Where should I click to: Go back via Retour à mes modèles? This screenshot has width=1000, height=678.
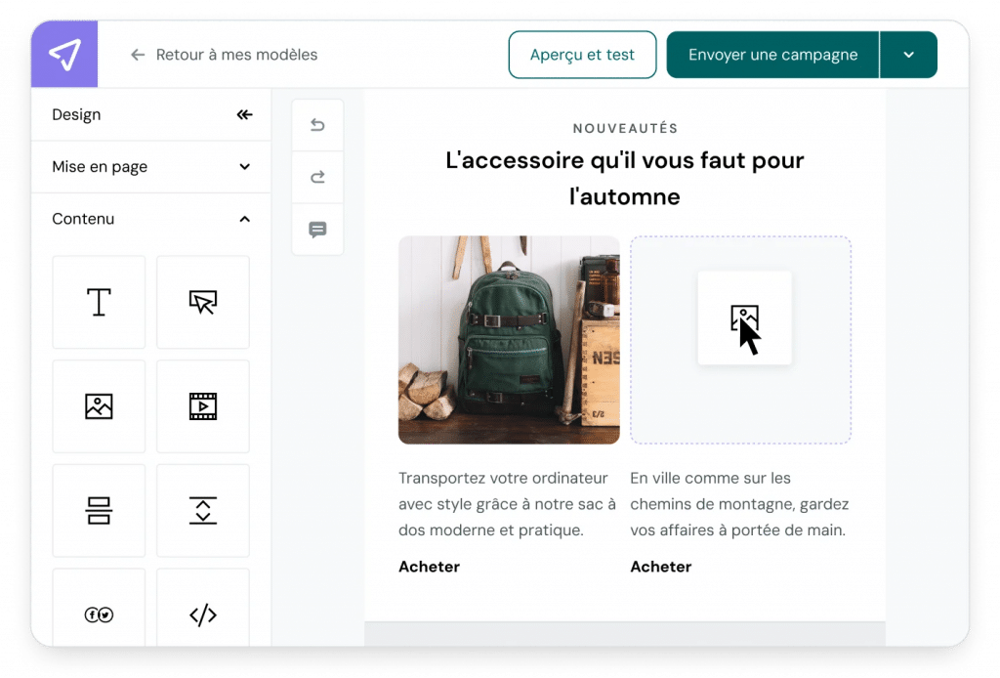(225, 55)
